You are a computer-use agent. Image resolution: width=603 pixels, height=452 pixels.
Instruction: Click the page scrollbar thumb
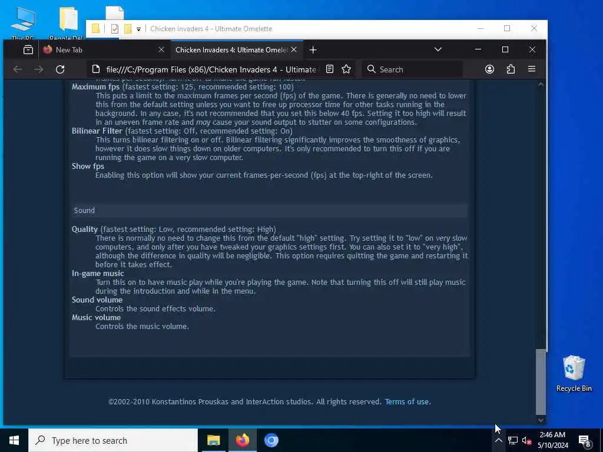click(x=541, y=381)
